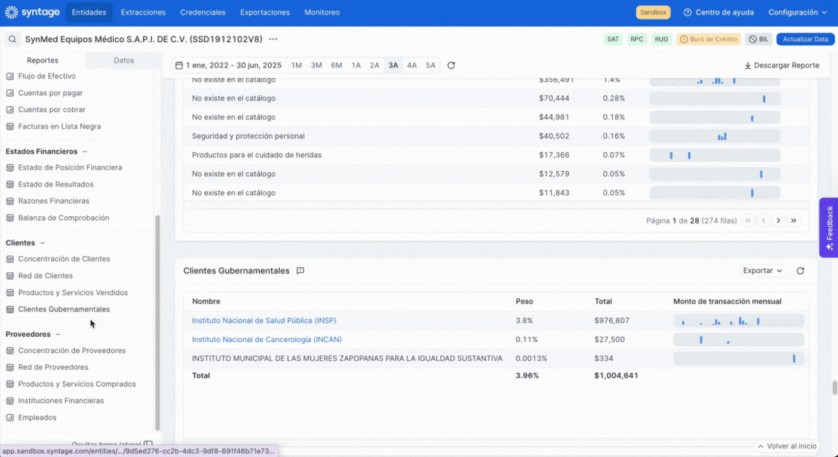This screenshot has height=457, width=838.
Task: Select the 2A period range
Action: (375, 65)
